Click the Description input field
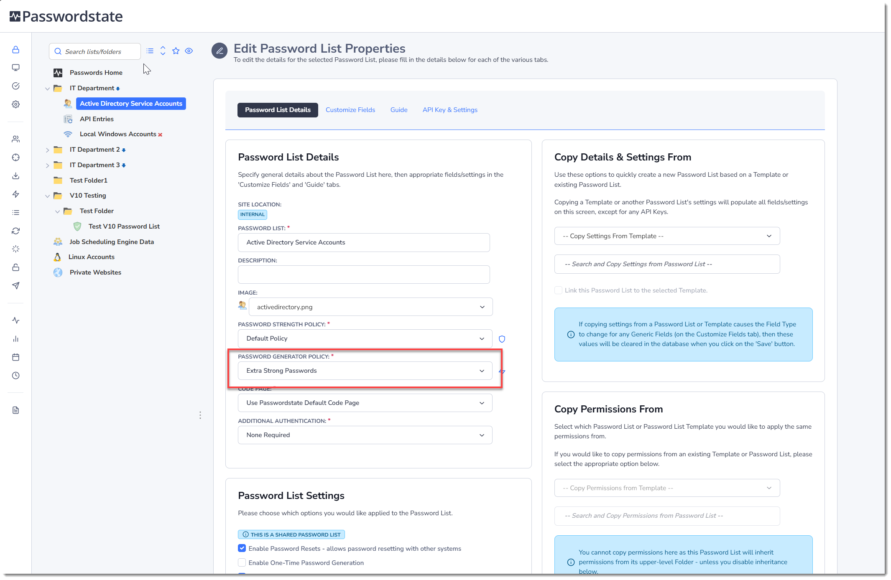The height and width of the screenshot is (580, 891). click(363, 275)
